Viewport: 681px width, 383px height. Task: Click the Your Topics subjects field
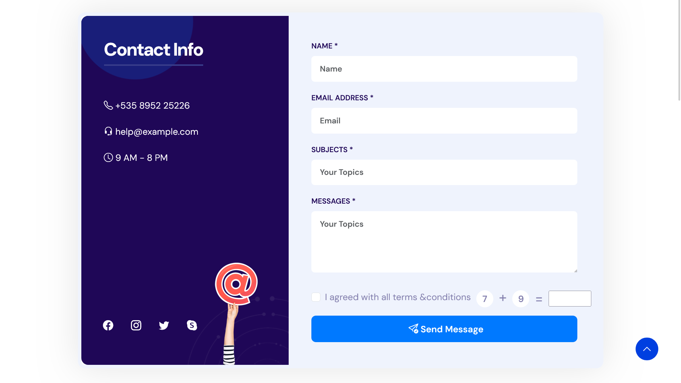(444, 172)
